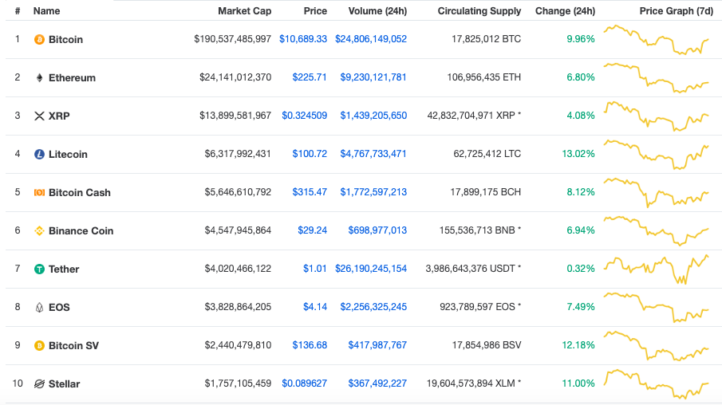Open Bitcoin 7-day price graph
Image resolution: width=722 pixels, height=405 pixels.
pos(656,40)
